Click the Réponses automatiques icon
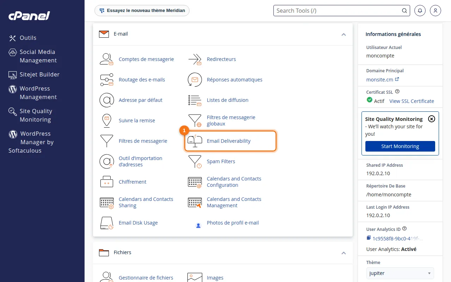Image resolution: width=451 pixels, height=282 pixels. [x=194, y=80]
